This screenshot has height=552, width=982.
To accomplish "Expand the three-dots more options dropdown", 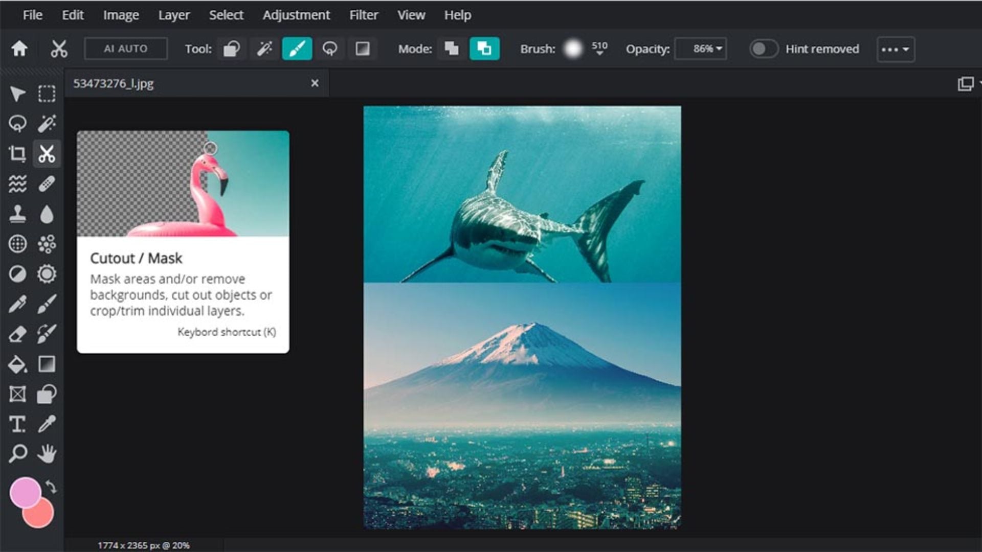I will pyautogui.click(x=895, y=50).
